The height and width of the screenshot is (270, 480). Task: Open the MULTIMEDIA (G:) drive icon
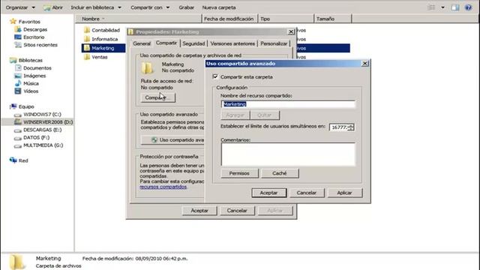(x=18, y=145)
